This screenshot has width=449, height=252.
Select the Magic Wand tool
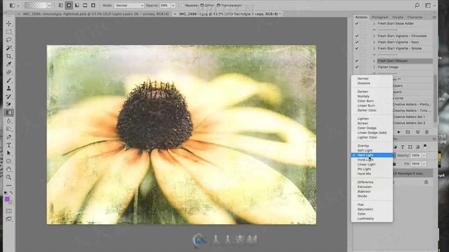[x=9, y=48]
